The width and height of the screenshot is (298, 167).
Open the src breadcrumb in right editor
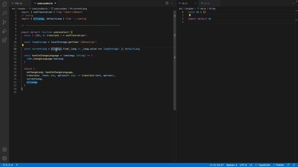pos(181,8)
